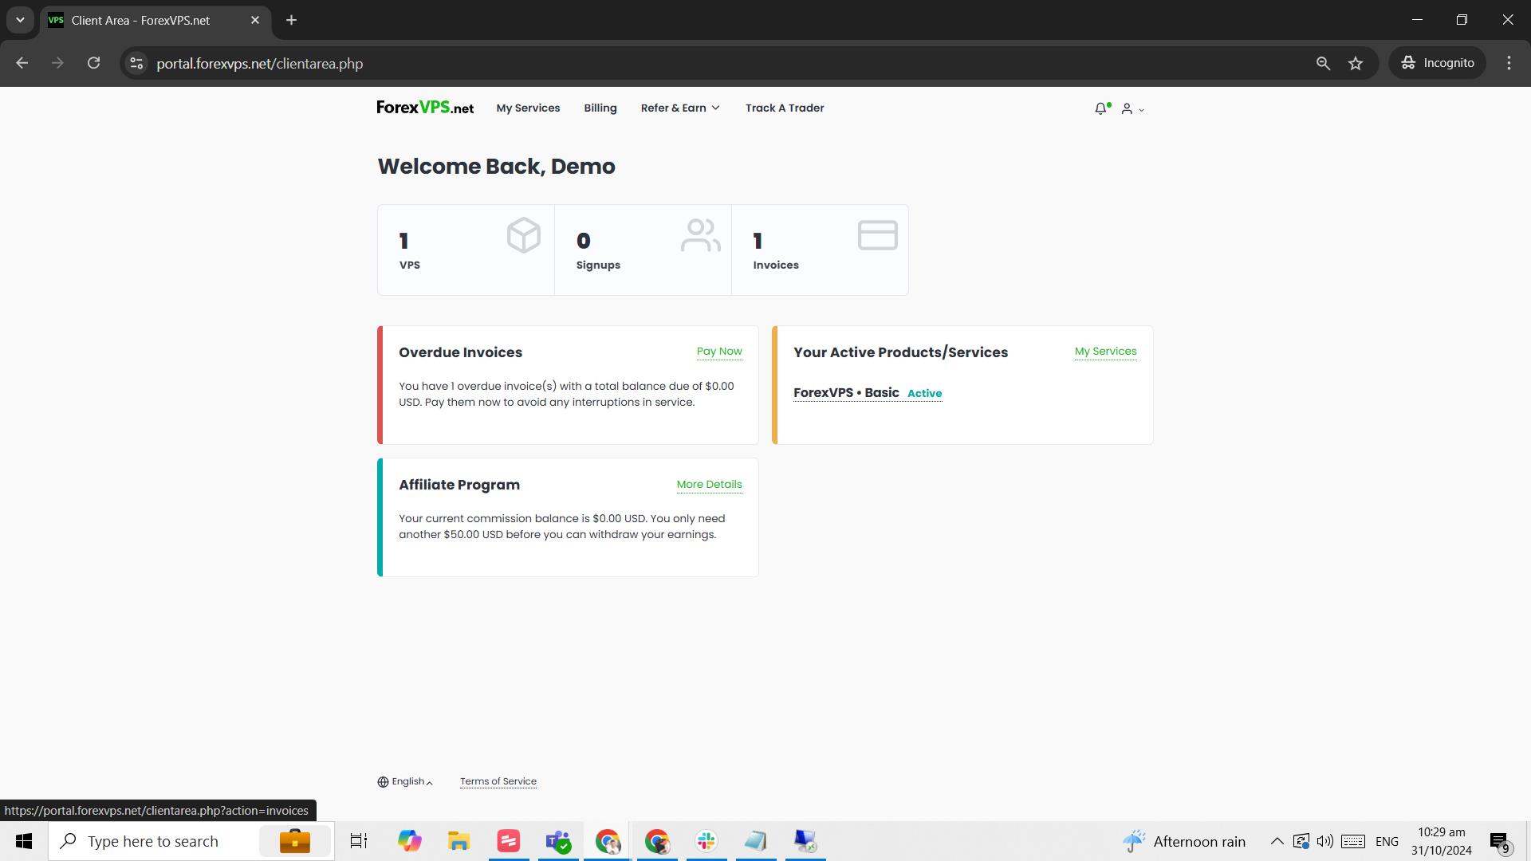
Task: Click Pay Now for overdue invoices
Action: (719, 352)
